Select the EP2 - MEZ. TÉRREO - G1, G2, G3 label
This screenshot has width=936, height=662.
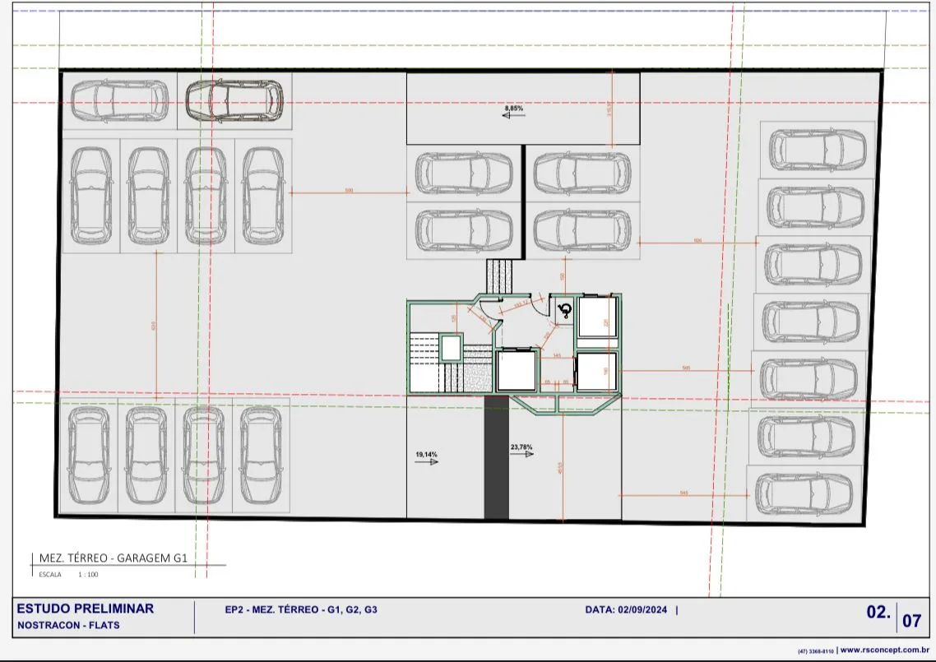coord(301,610)
